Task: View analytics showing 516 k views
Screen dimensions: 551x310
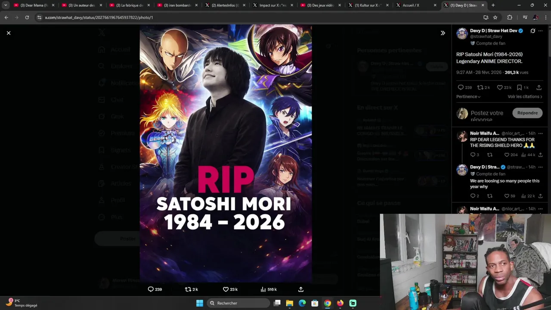Action: (269, 289)
